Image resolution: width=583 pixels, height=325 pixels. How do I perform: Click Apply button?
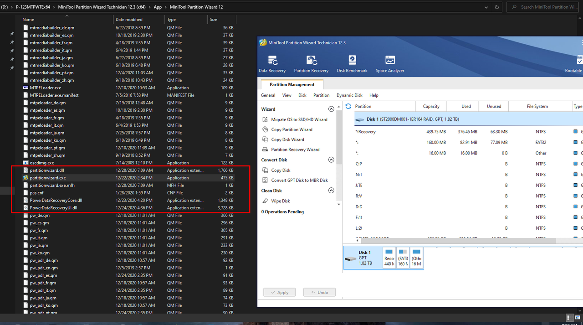point(279,292)
